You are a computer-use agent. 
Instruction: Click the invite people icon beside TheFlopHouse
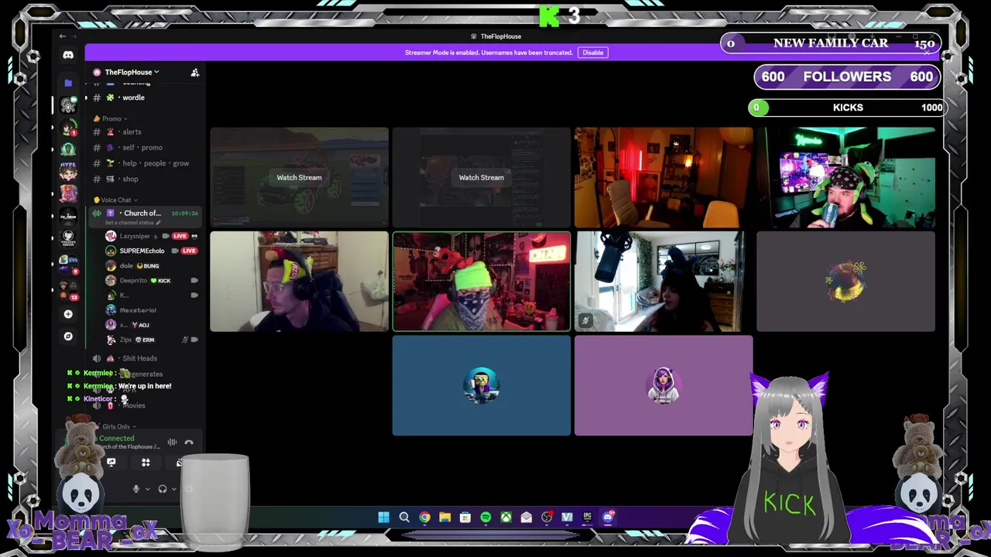click(195, 72)
